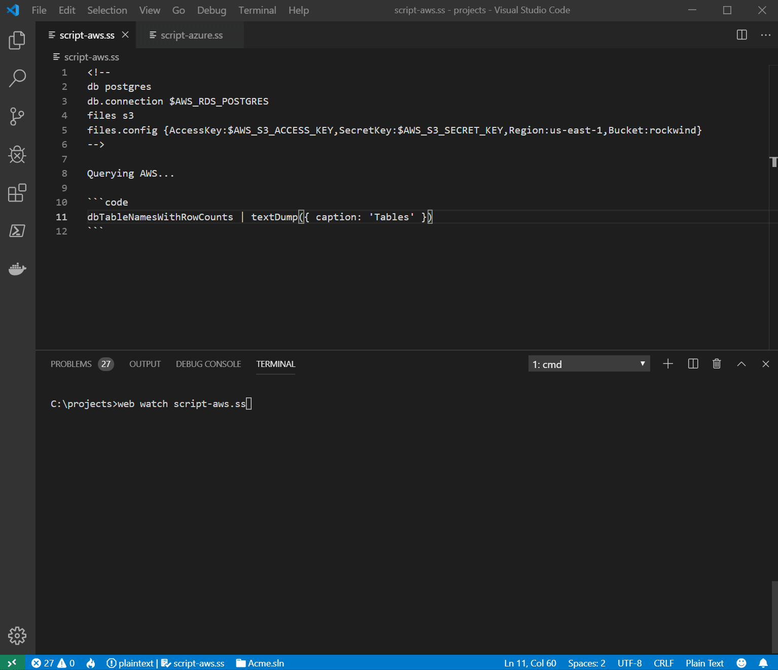Create a new terminal with plus icon
The width and height of the screenshot is (778, 670).
pos(668,363)
